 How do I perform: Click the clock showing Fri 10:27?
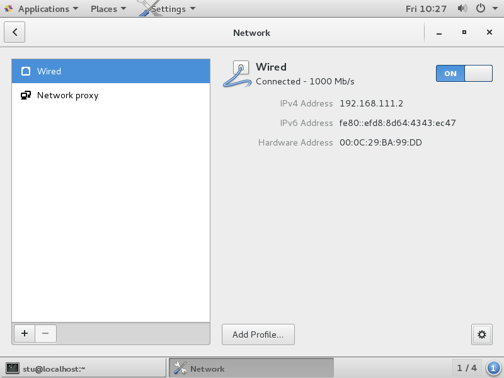click(x=427, y=9)
